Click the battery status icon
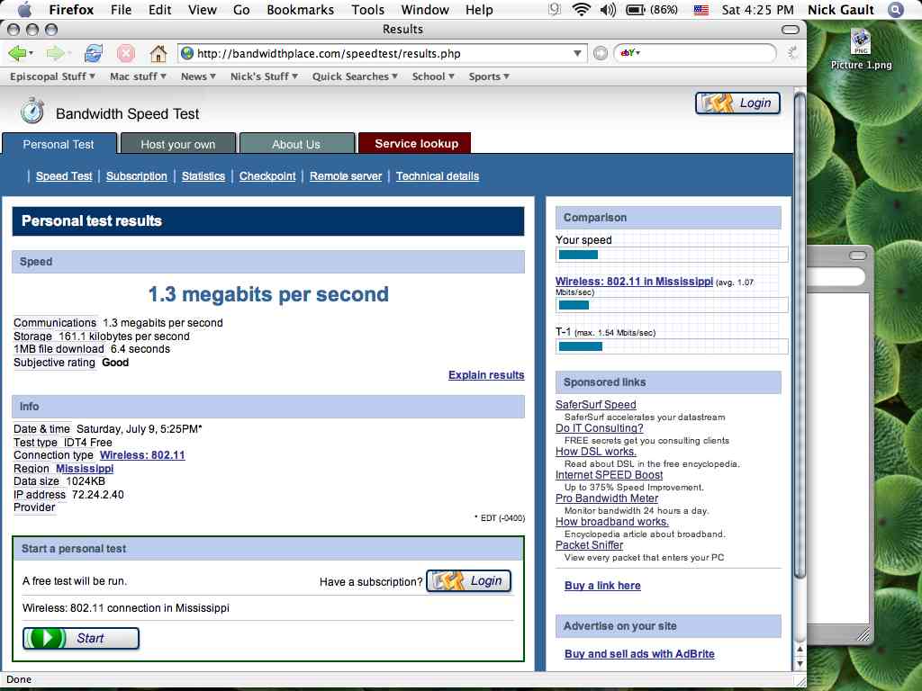 pos(636,9)
